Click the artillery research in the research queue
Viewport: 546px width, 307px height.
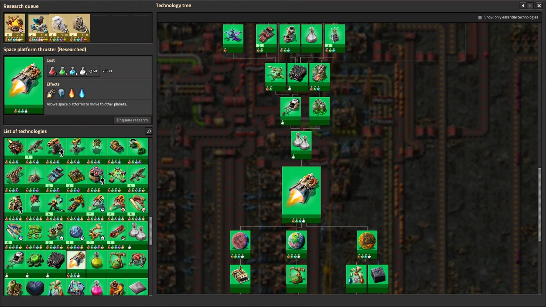15,27
